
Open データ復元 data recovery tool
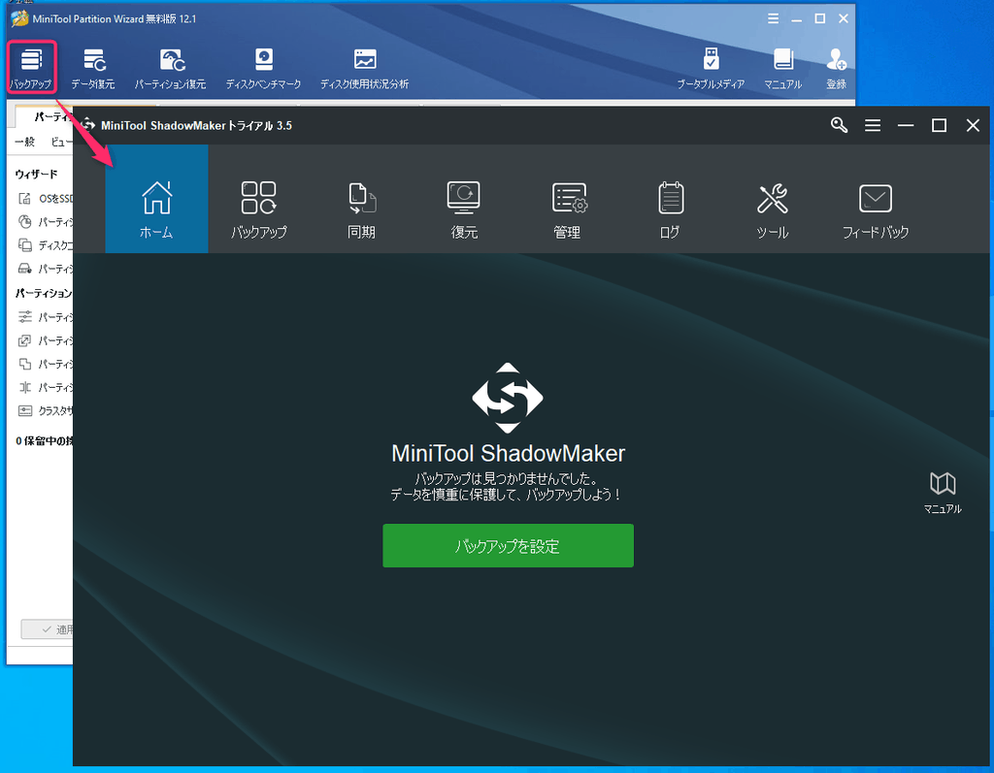pyautogui.click(x=93, y=67)
